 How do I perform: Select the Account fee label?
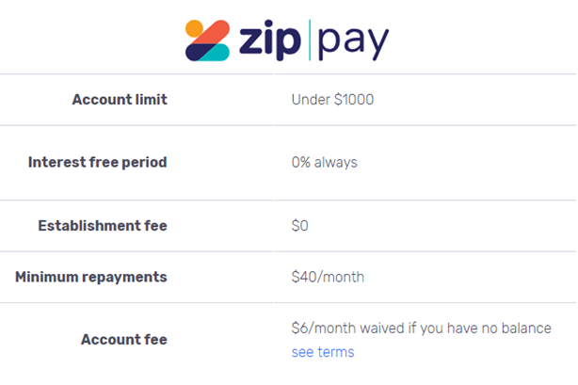[x=124, y=339]
